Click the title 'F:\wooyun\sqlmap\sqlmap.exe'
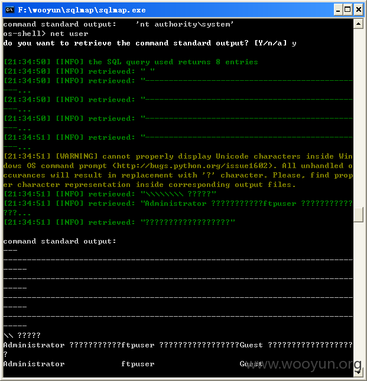 coord(82,10)
